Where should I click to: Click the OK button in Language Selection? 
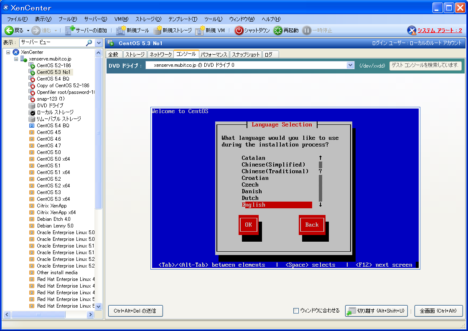pyautogui.click(x=249, y=225)
